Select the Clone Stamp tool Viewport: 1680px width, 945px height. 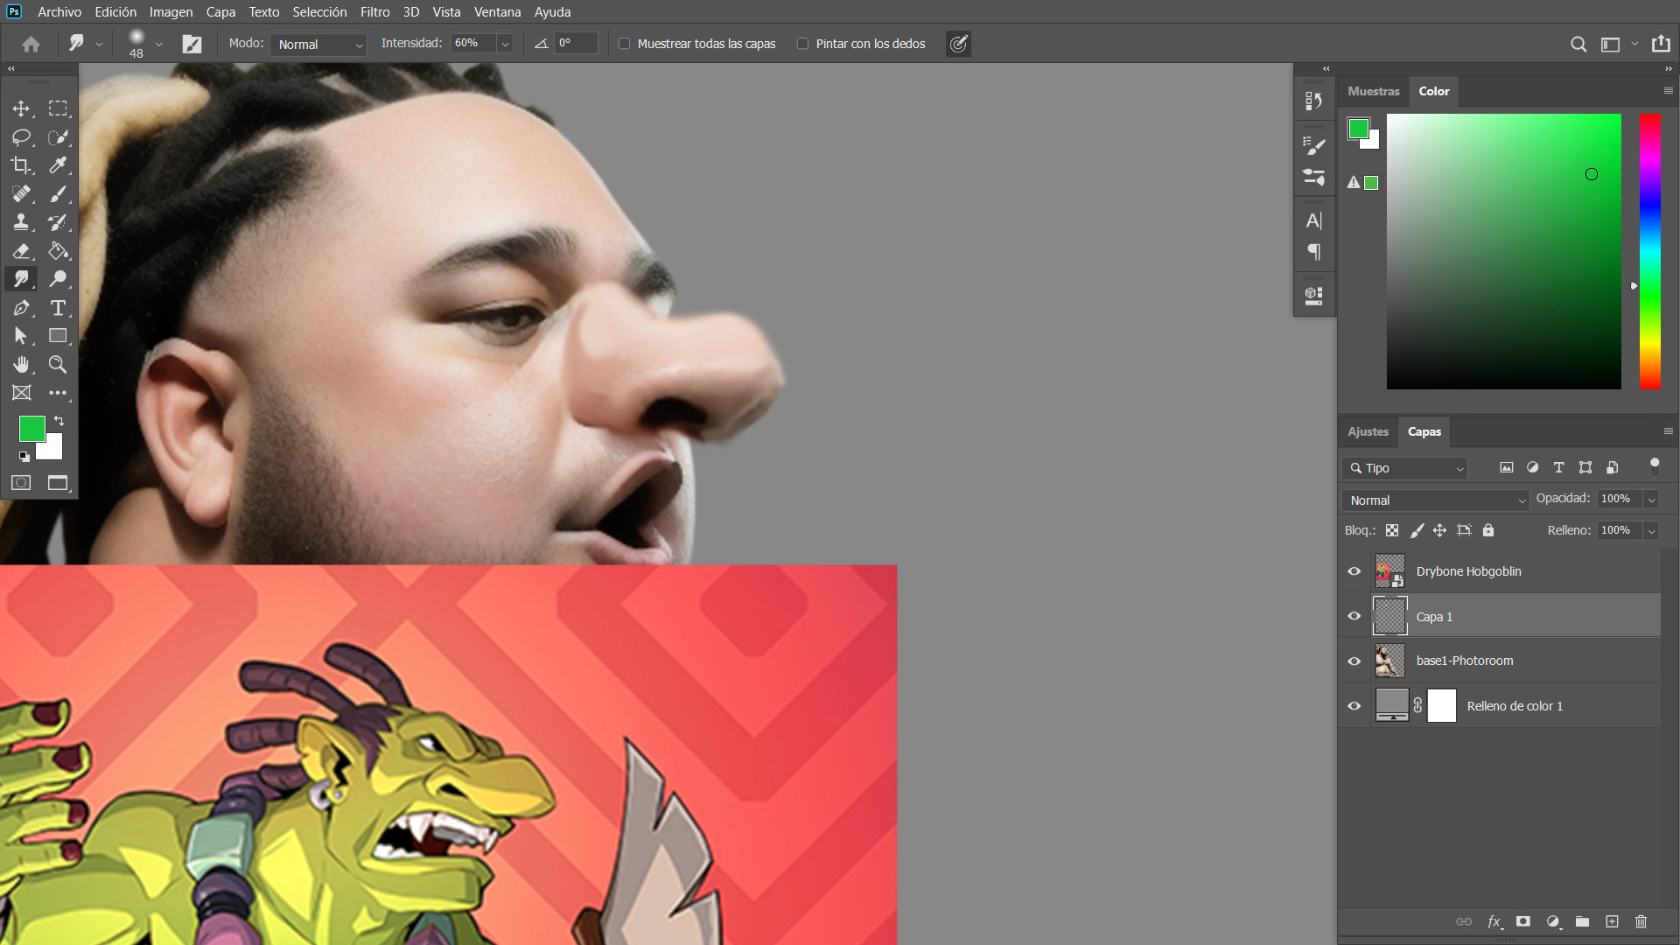tap(21, 222)
